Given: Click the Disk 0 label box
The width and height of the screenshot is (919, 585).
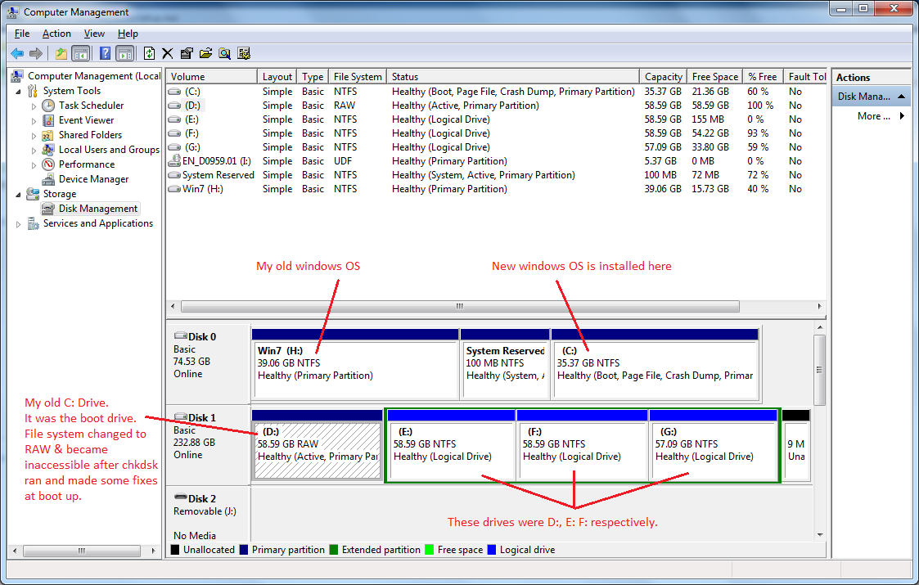Looking at the screenshot, I should (x=209, y=362).
